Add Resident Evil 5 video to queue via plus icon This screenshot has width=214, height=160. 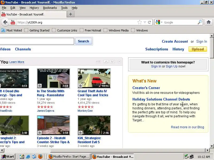(81, 133)
